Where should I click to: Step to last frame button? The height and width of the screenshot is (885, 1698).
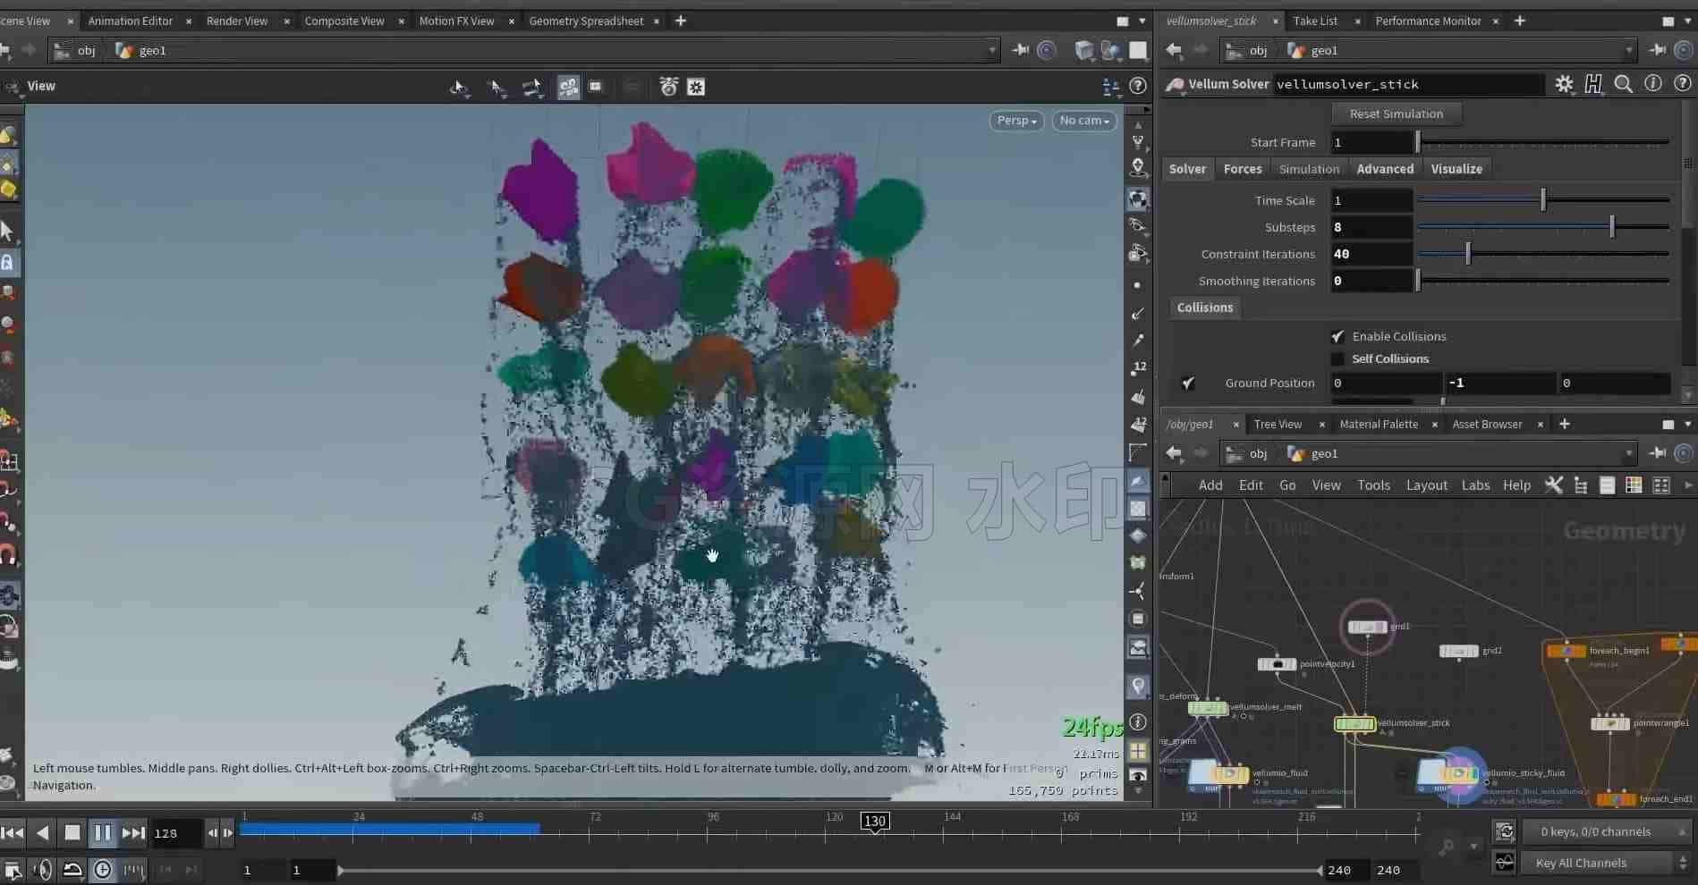pyautogui.click(x=133, y=833)
